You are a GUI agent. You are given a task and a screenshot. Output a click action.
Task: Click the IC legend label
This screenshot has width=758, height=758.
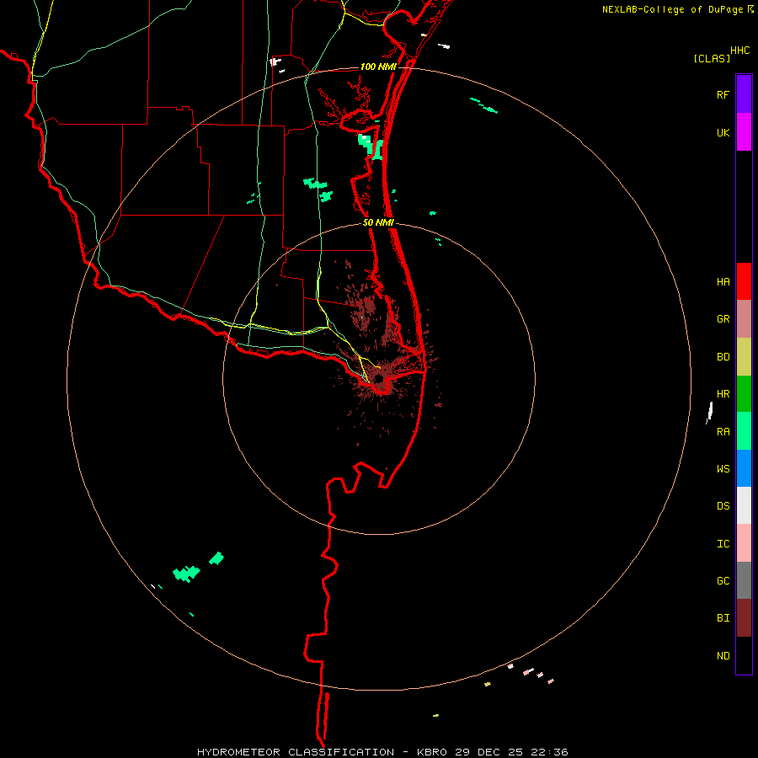(x=723, y=544)
